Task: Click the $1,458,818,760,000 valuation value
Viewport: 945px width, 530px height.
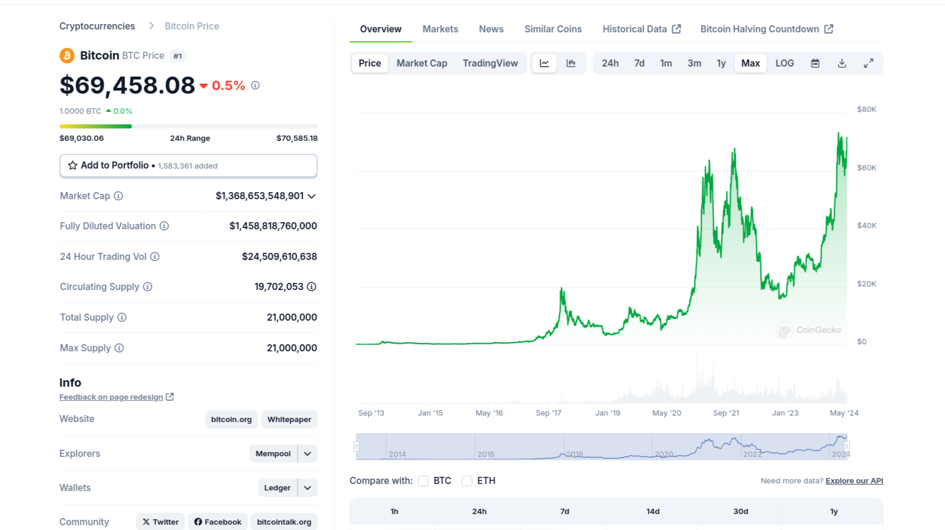Action: point(273,226)
